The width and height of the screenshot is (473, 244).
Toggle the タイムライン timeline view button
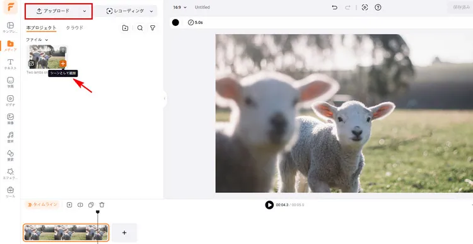point(42,204)
